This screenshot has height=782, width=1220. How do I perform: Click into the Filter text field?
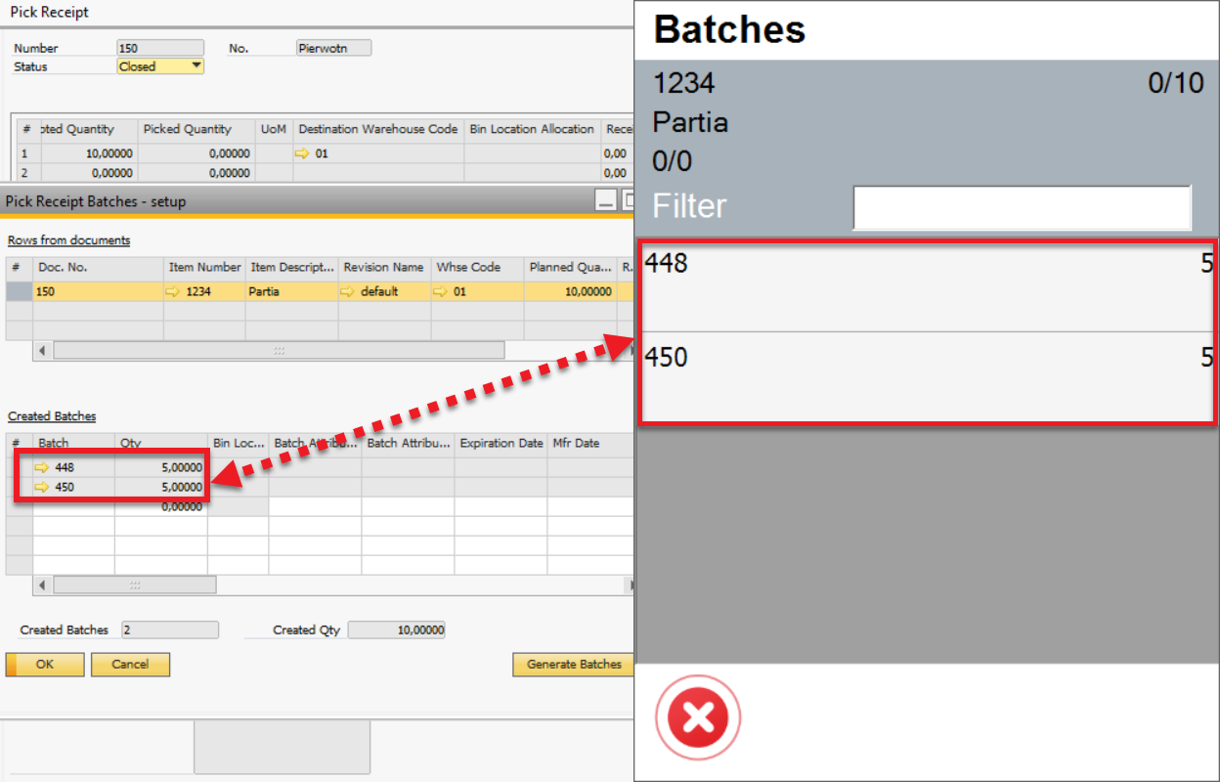(x=1022, y=207)
